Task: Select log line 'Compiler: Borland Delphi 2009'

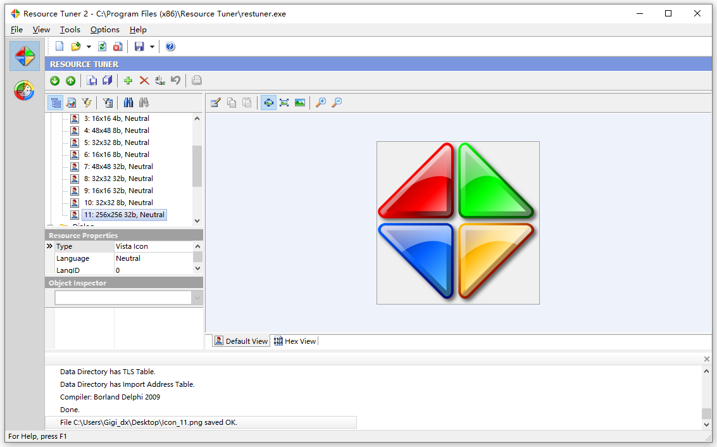Action: (x=110, y=397)
